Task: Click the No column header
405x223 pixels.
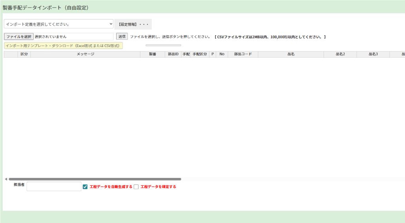Action: (x=222, y=54)
